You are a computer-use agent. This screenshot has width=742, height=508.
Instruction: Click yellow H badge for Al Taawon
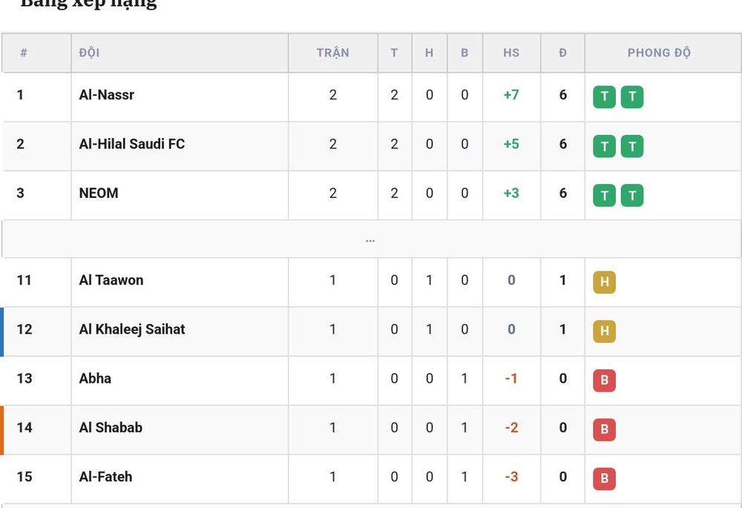pos(604,283)
